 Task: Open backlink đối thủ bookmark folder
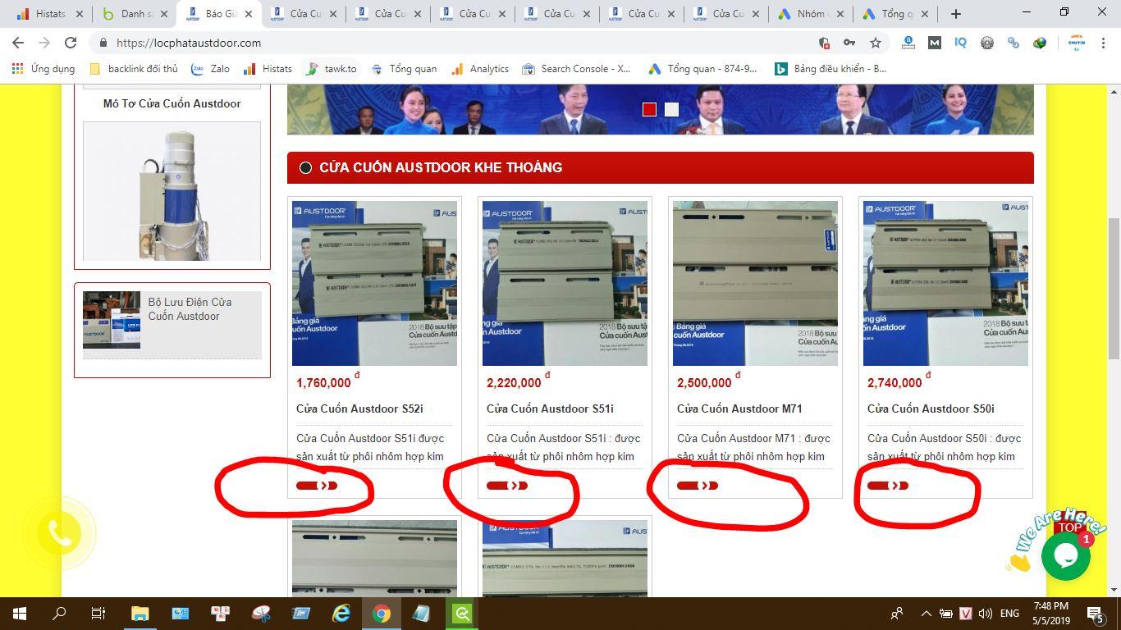(133, 69)
